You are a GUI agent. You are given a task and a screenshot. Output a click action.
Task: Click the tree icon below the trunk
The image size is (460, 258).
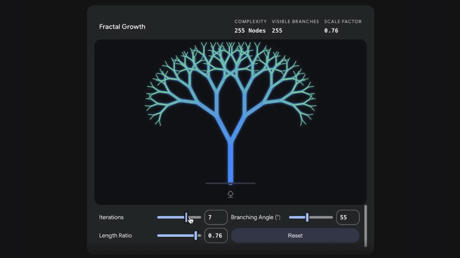tap(231, 194)
